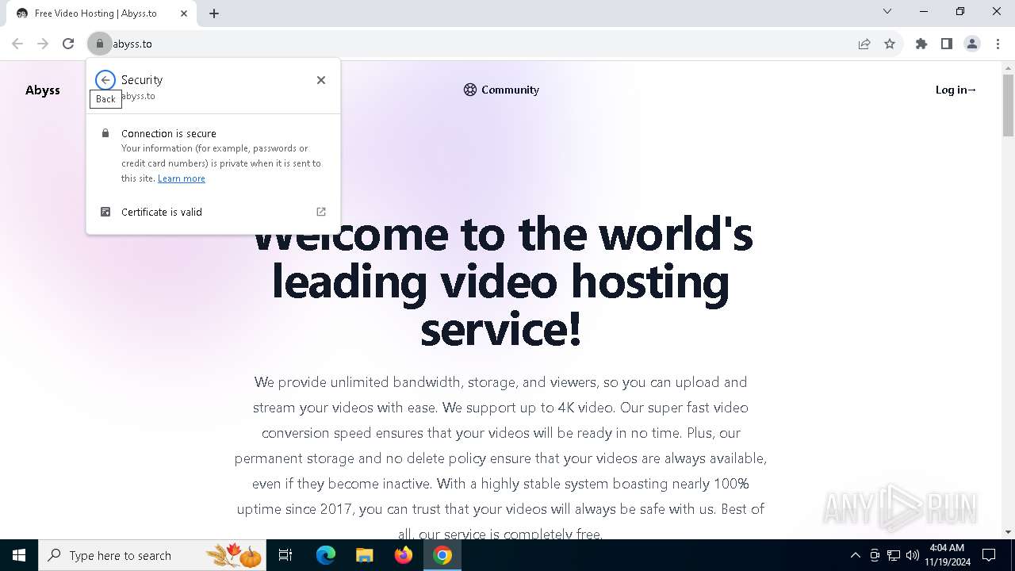Click the site info lock icon in address bar
1015x571 pixels.
[100, 44]
